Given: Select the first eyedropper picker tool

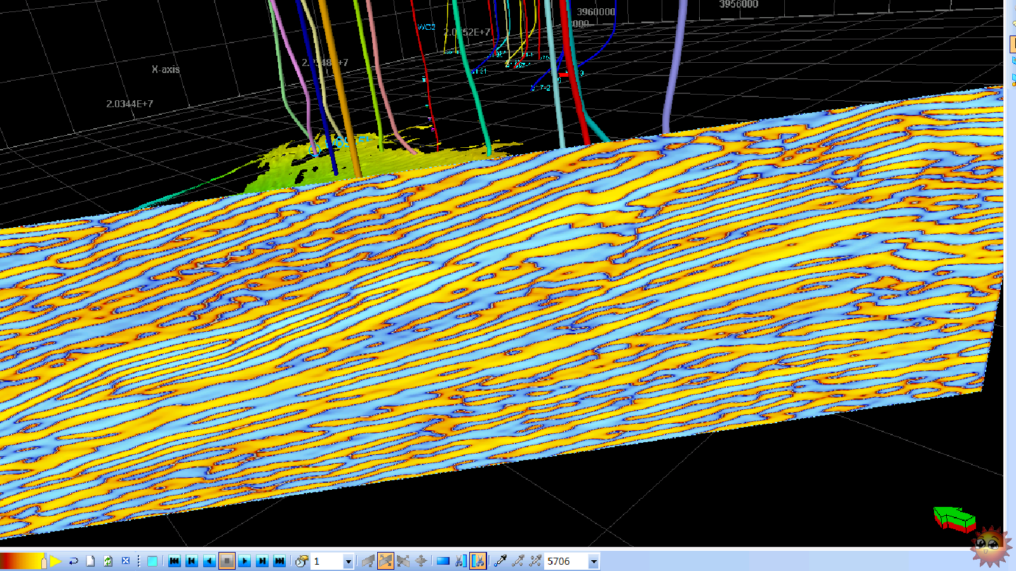Looking at the screenshot, I should [500, 561].
